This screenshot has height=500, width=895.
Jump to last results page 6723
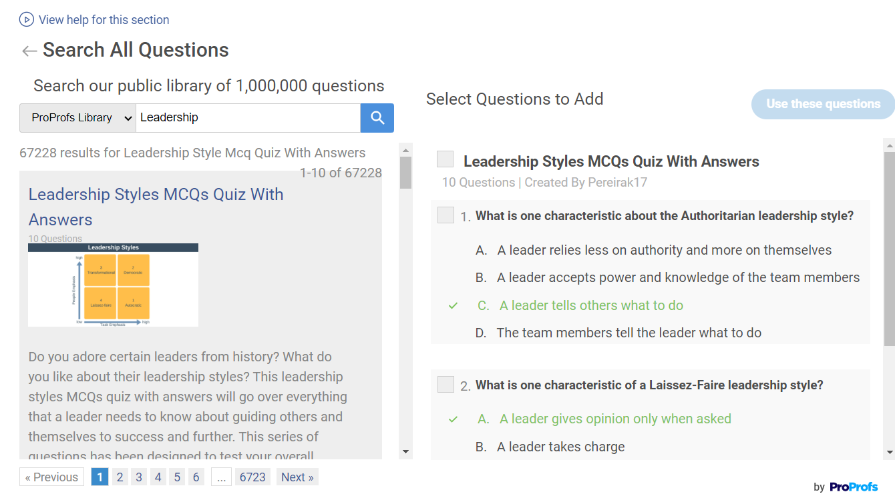click(252, 477)
